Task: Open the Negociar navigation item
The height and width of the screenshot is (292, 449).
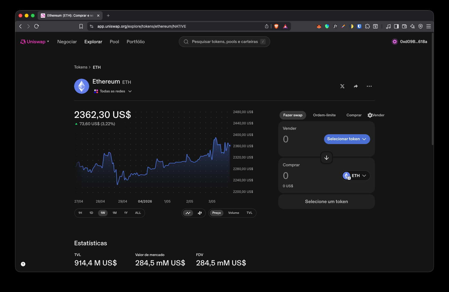Action: coord(67,42)
